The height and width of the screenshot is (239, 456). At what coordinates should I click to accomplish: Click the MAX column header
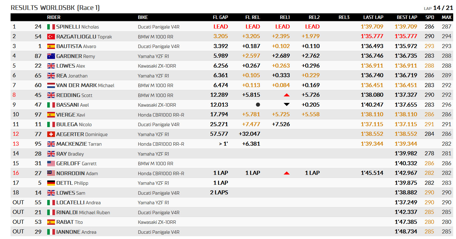(x=447, y=17)
